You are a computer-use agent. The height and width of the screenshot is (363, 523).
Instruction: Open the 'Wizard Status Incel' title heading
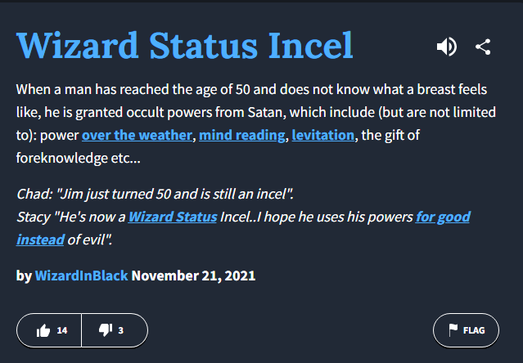[185, 46]
